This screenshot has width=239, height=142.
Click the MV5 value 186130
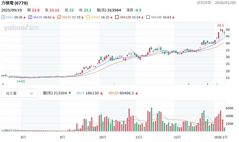point(92,93)
